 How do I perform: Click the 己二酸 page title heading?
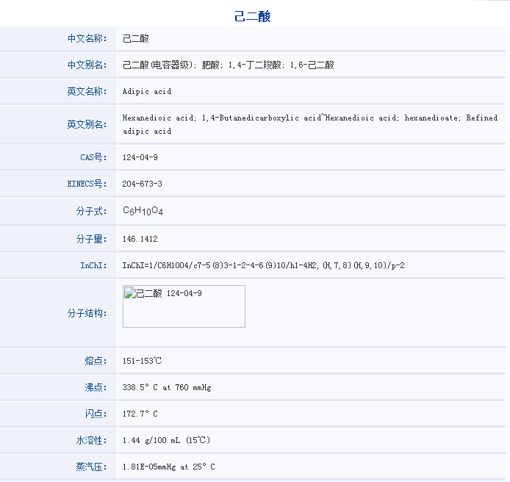[253, 16]
